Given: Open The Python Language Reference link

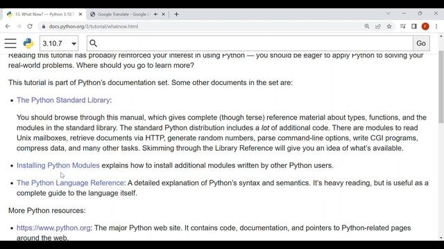Looking at the screenshot, I should pyautogui.click(x=70, y=183).
